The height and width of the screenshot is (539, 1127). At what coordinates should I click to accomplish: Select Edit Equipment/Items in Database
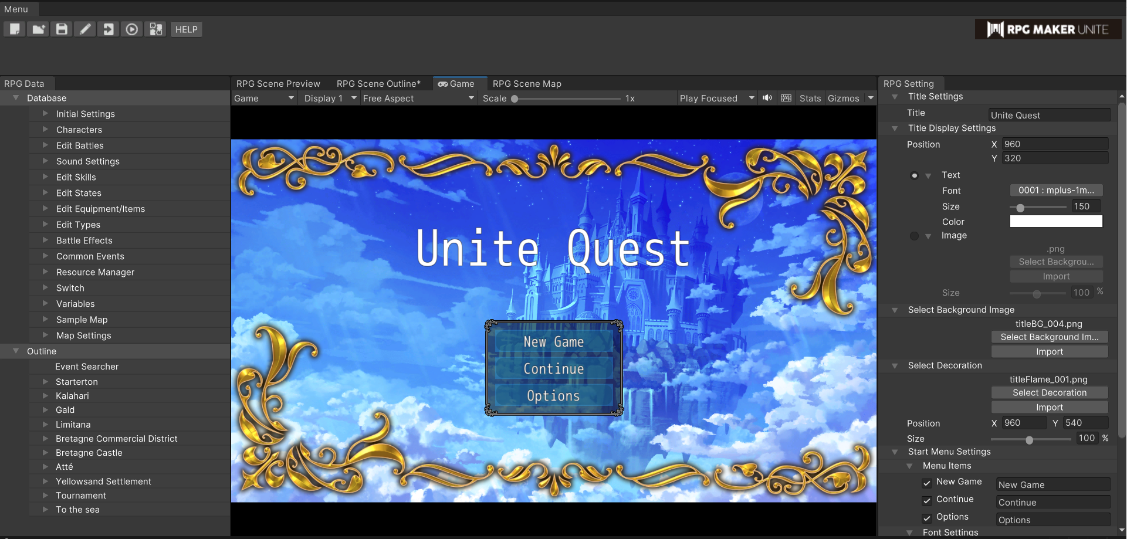tap(100, 209)
